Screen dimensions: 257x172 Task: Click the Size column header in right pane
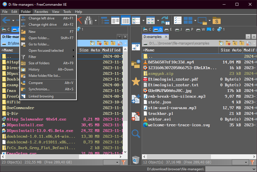pyautogui.click(x=225, y=50)
